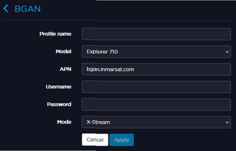Screen dimensions: 236x151
Task: Click the Profile name label
Action: (55, 34)
